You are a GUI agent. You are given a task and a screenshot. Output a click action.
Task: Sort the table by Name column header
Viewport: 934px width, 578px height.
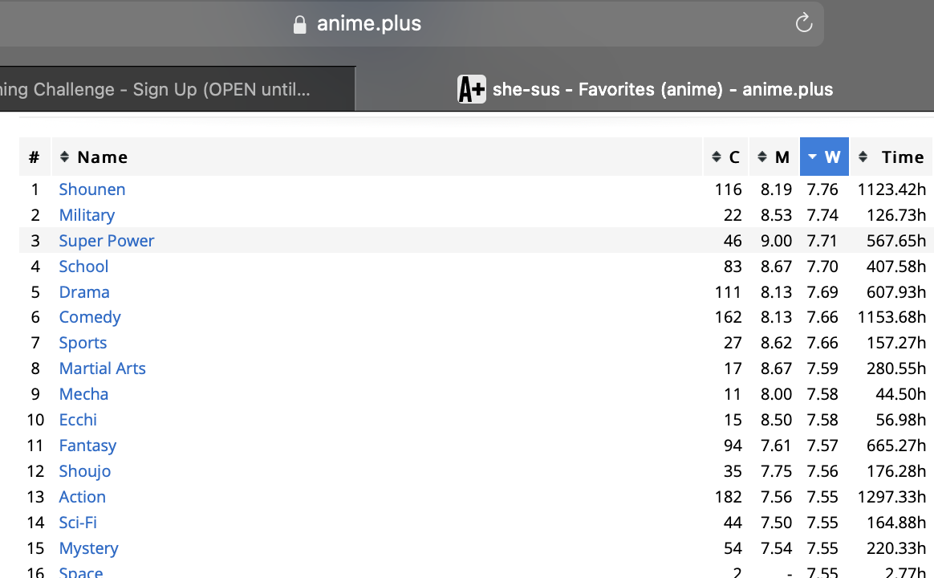coord(103,157)
